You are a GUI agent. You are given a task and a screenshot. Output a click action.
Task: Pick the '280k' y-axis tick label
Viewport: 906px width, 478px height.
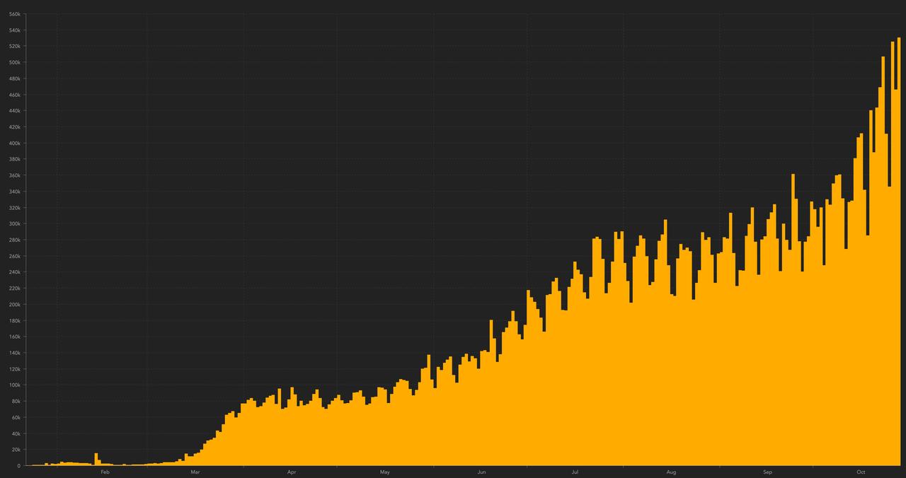(14, 240)
